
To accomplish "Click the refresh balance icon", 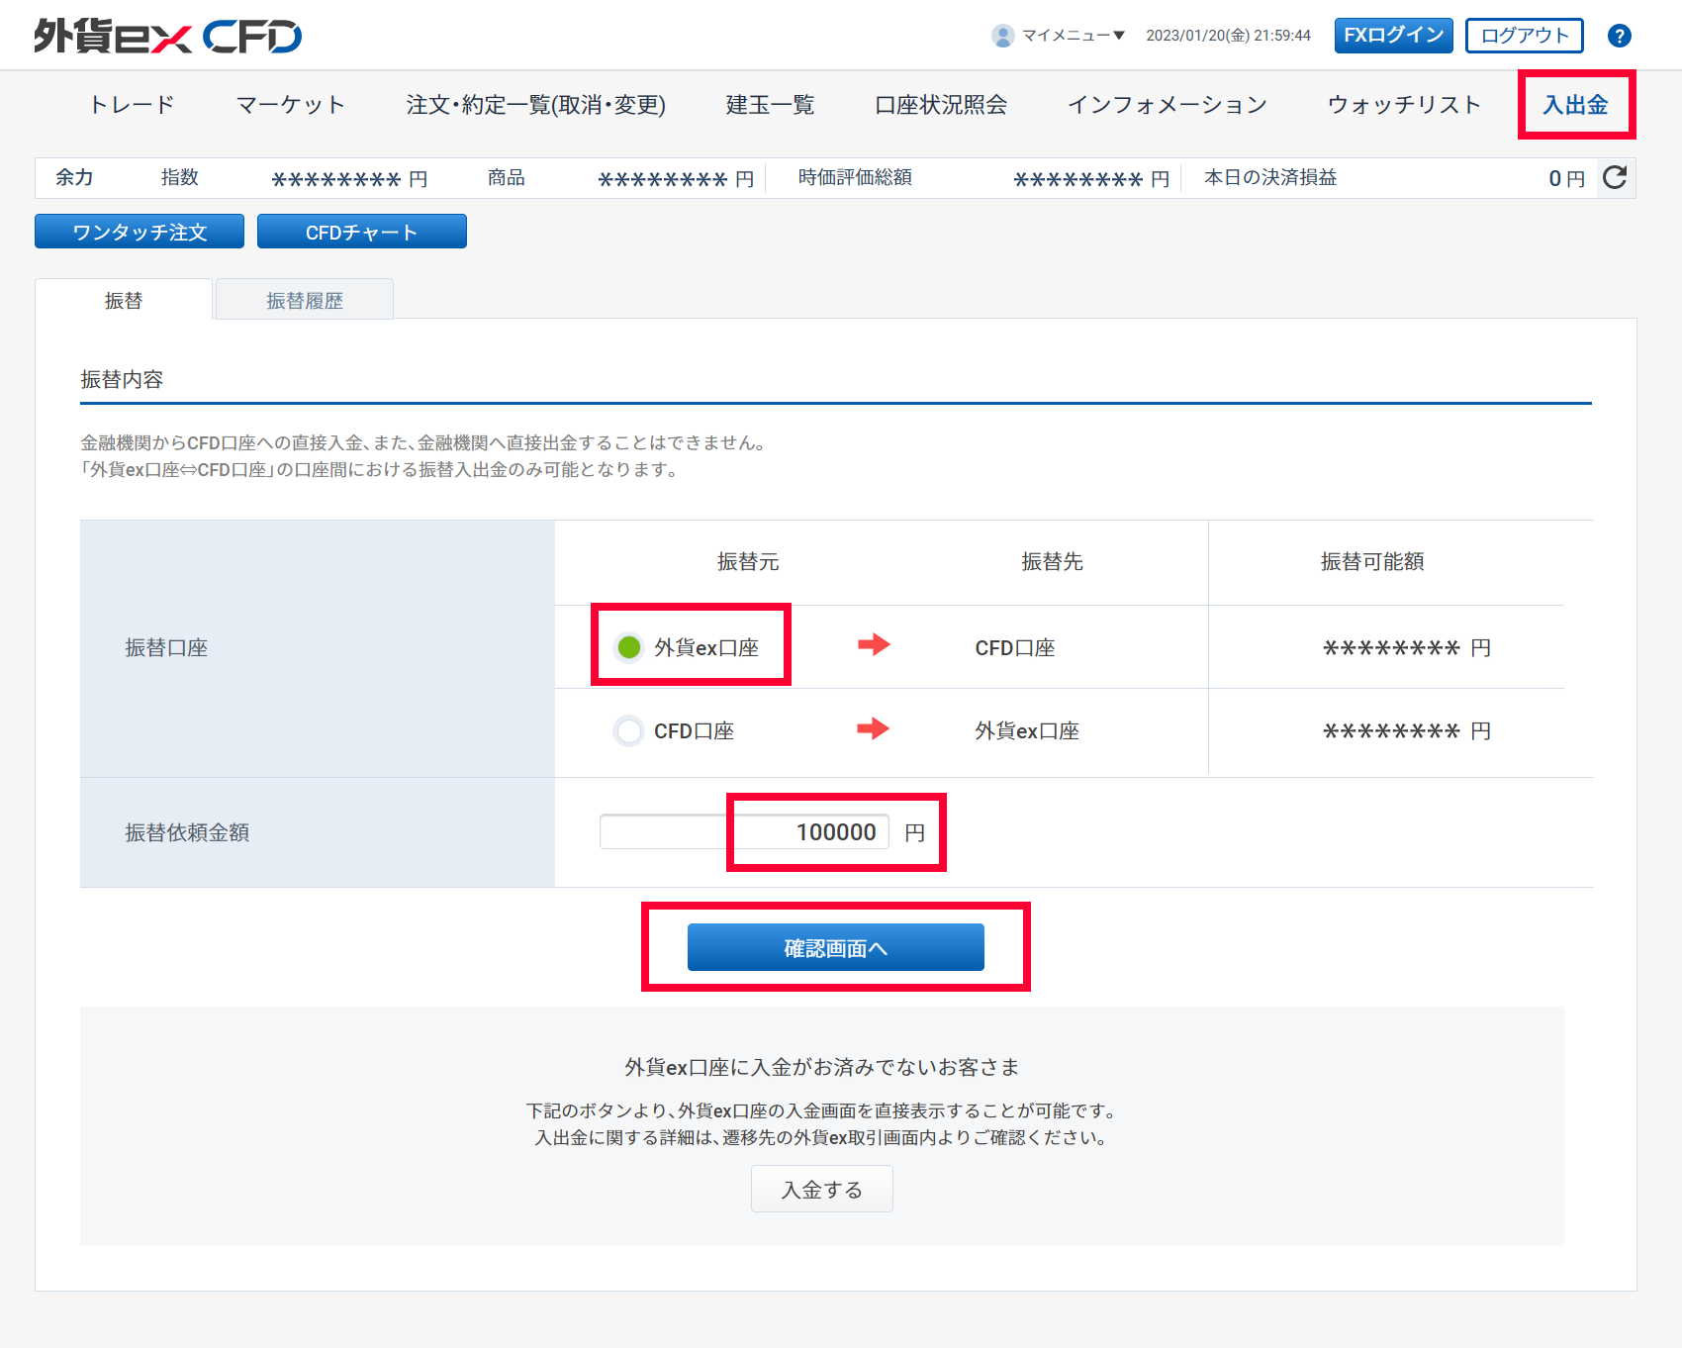I will (1615, 178).
